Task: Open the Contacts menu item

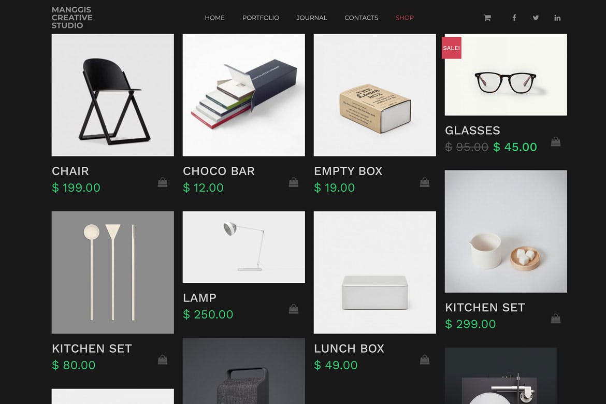Action: click(362, 18)
